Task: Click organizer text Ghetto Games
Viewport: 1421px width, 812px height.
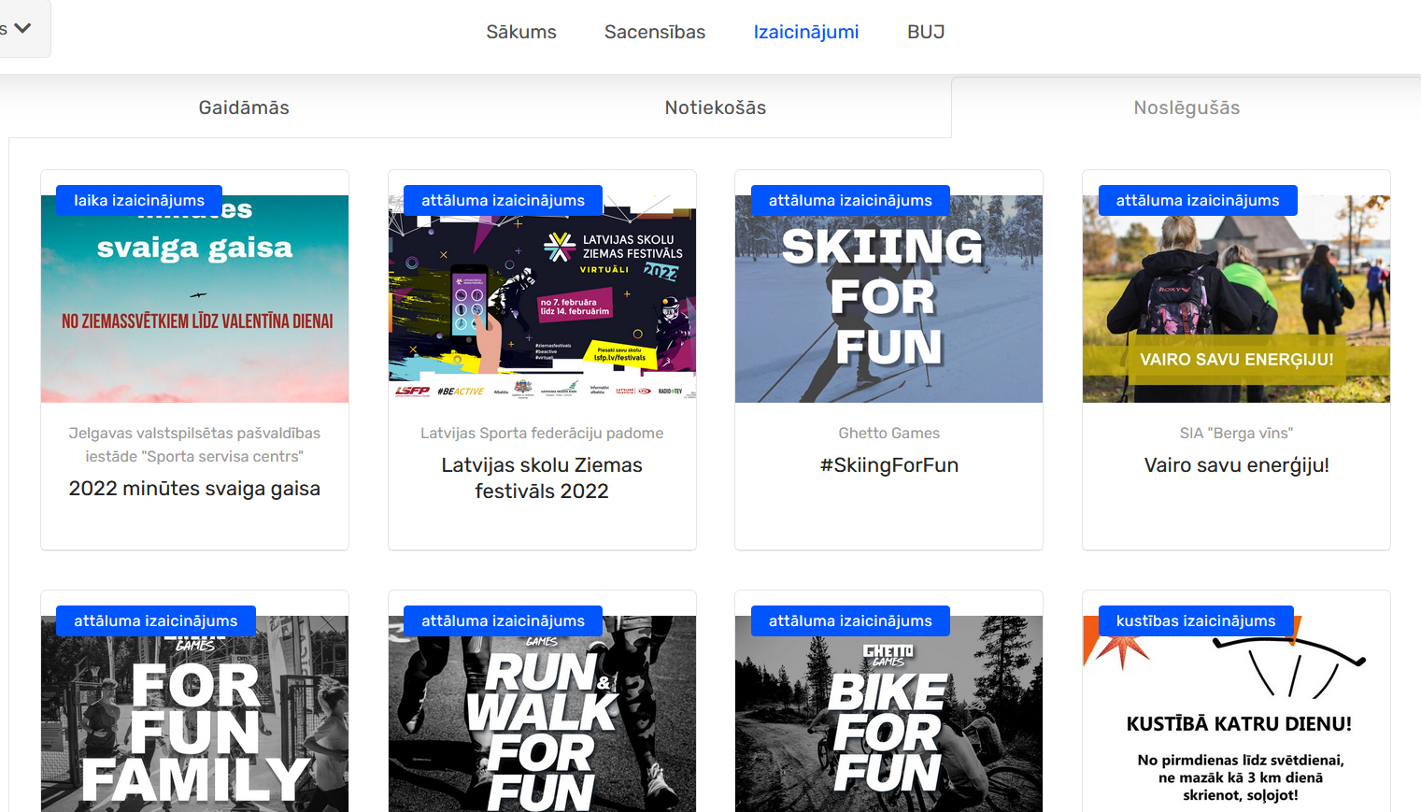Action: tap(888, 434)
